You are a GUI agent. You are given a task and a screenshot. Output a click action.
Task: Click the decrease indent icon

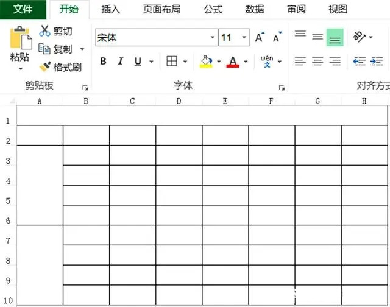(360, 61)
